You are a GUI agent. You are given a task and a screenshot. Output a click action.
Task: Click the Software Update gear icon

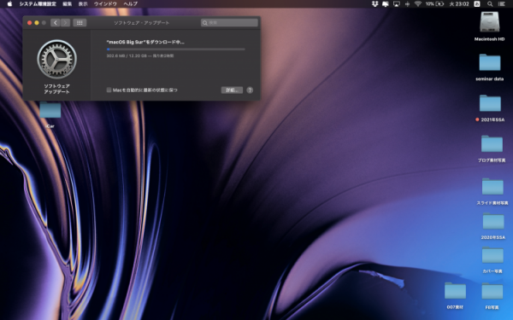[x=57, y=59]
